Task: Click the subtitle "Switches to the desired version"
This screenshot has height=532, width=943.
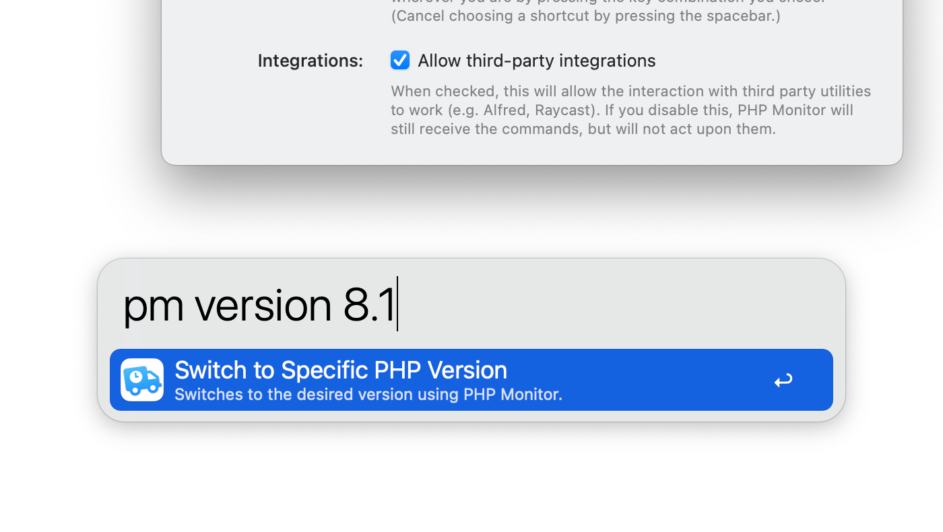Action: tap(294, 395)
